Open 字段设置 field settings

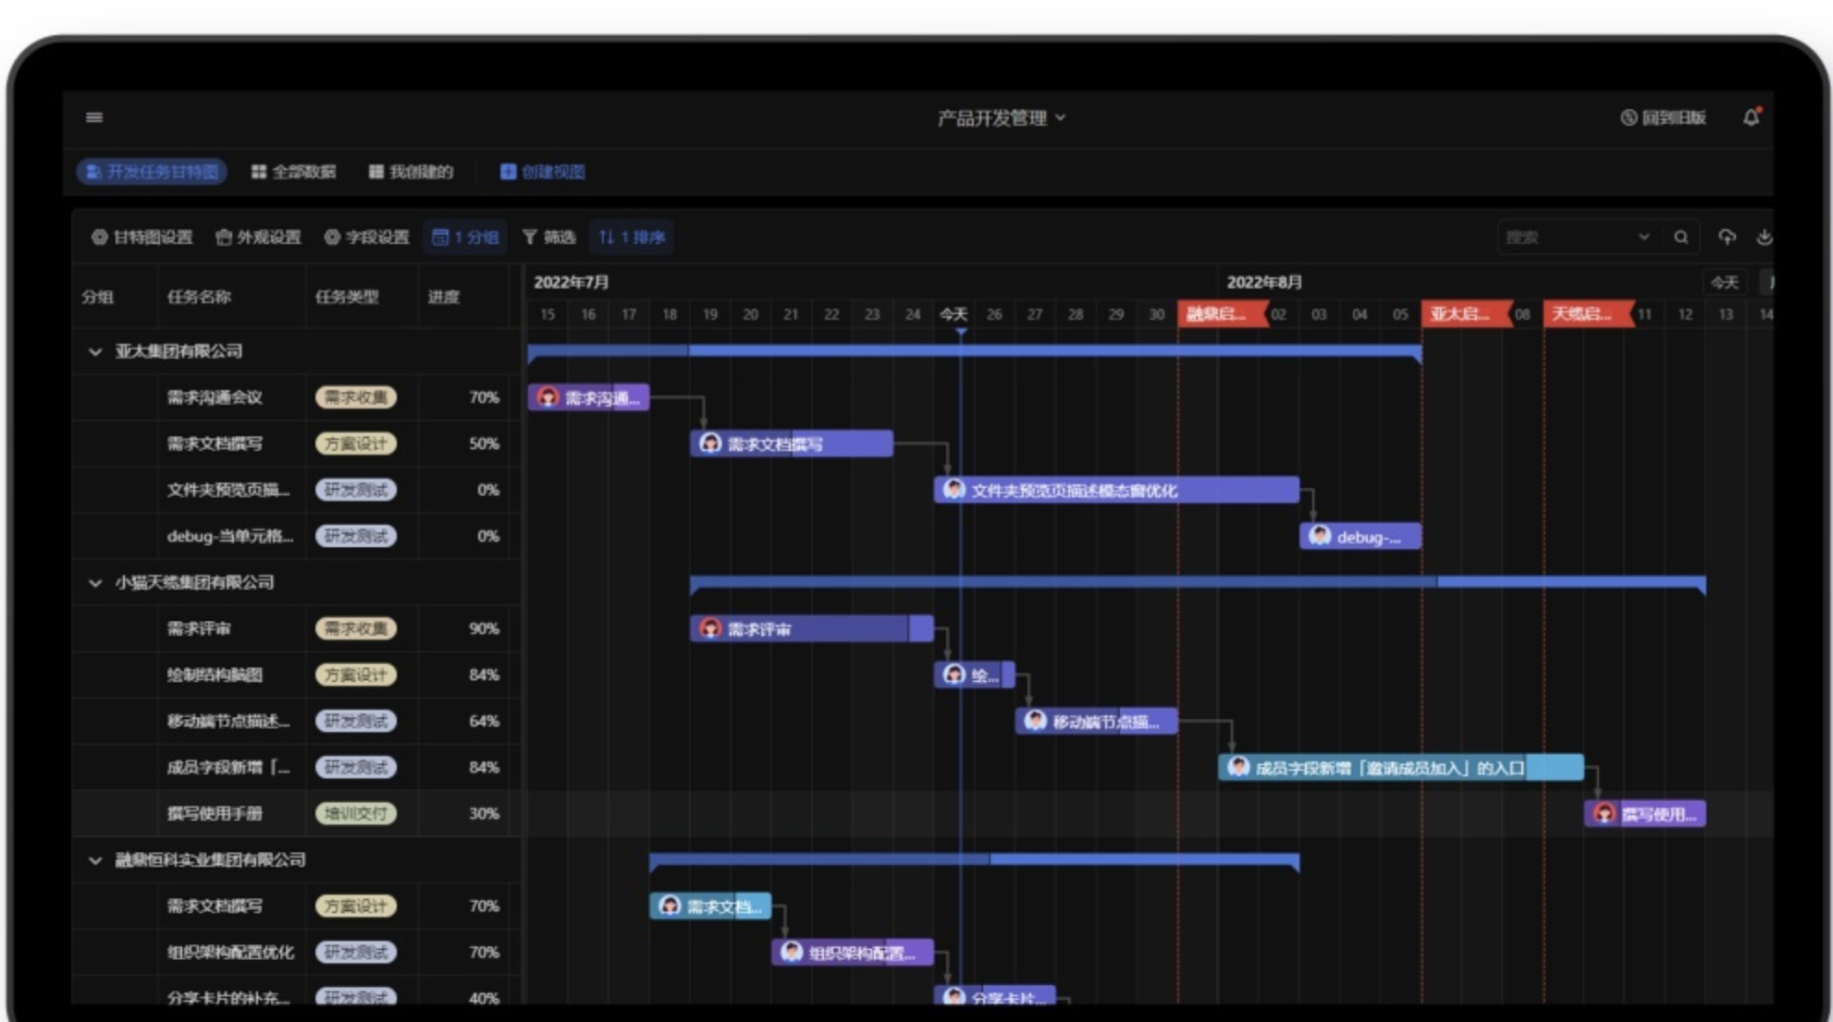(366, 237)
